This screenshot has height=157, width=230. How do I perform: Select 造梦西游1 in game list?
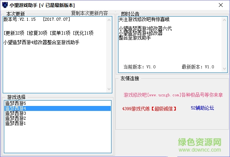click(x=58, y=123)
